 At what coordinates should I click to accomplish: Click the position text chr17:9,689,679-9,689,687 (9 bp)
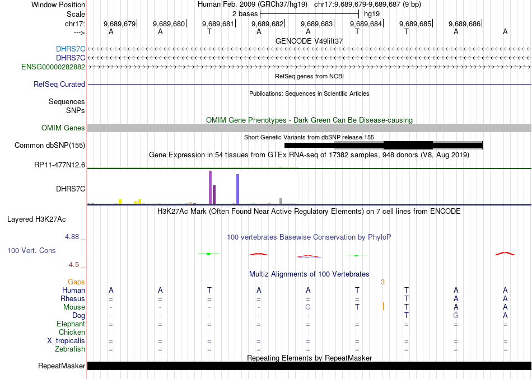coord(367,4)
